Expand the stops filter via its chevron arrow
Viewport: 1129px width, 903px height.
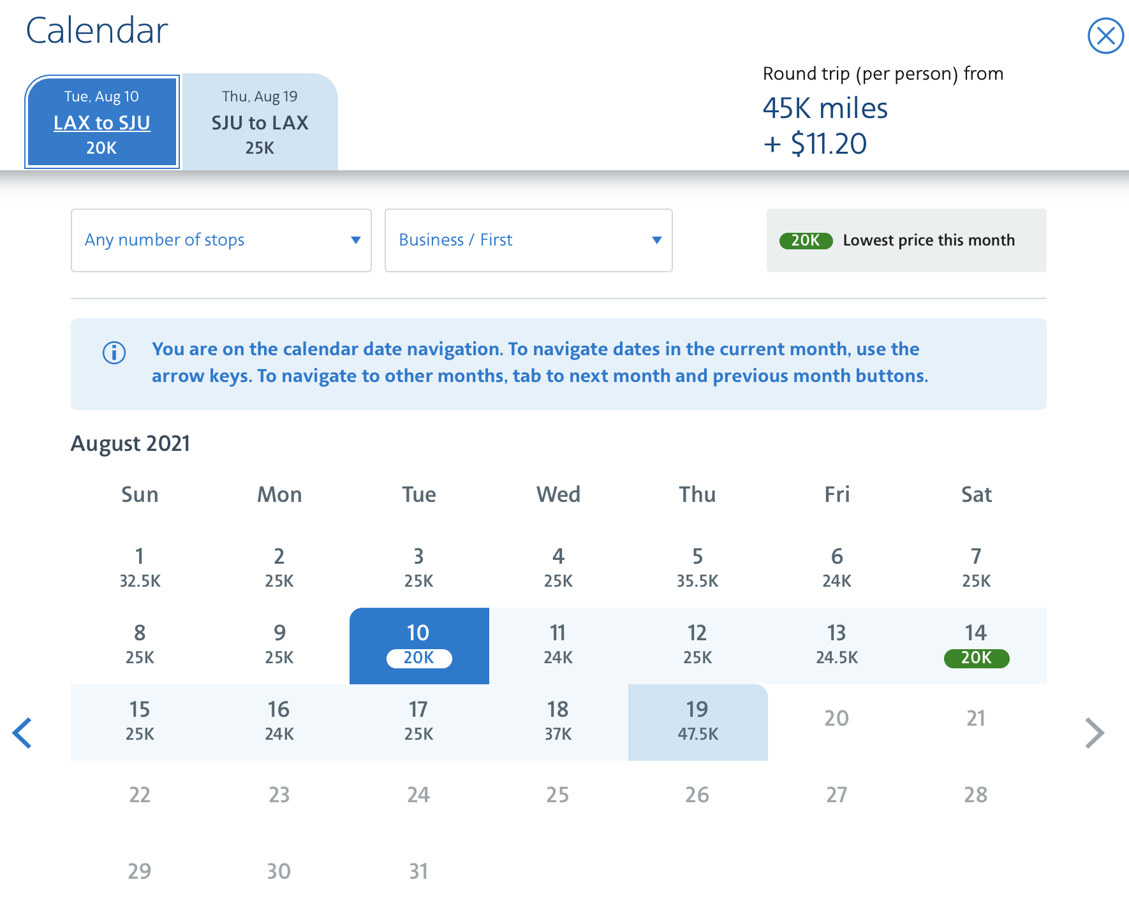(355, 240)
